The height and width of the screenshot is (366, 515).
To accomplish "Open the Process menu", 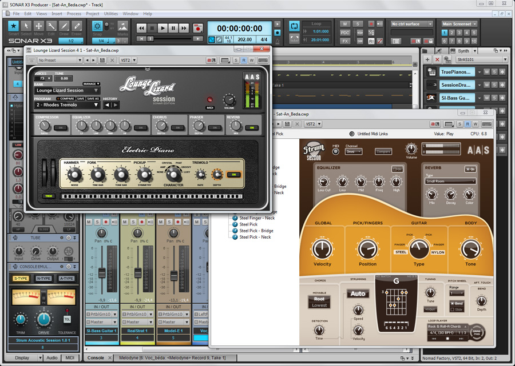I will pos(74,13).
